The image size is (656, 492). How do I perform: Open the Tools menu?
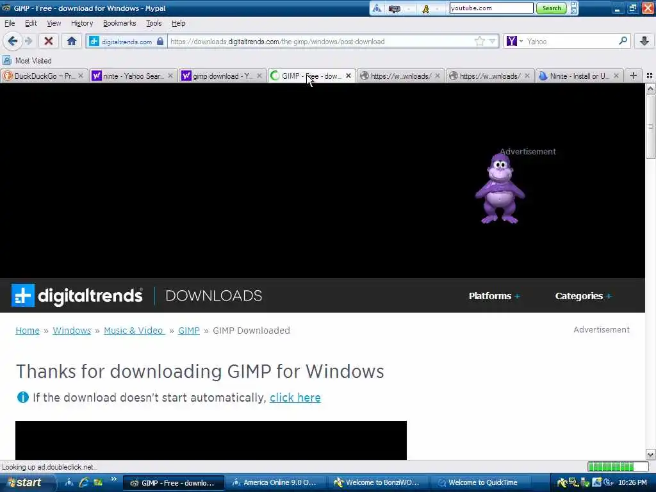tap(154, 24)
